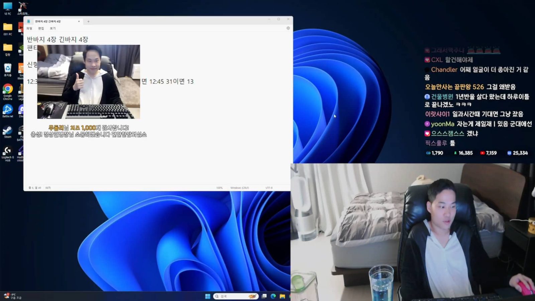Launch Logitech G HUB from the desktop

(x=8, y=154)
